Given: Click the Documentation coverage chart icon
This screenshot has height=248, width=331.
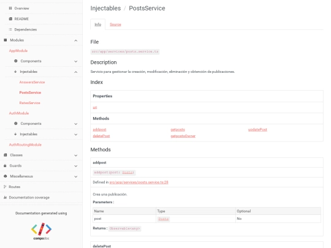Looking at the screenshot, I should coord(5,197).
